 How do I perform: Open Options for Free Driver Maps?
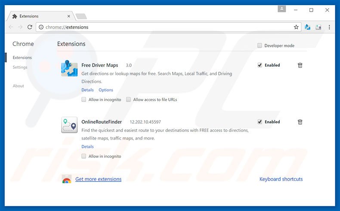pos(106,90)
